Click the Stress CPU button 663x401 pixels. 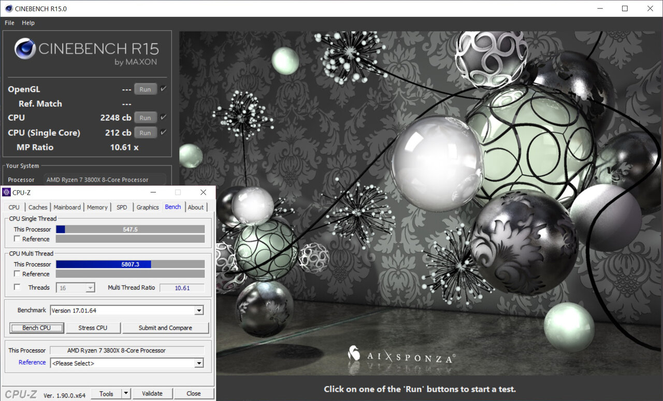point(93,328)
